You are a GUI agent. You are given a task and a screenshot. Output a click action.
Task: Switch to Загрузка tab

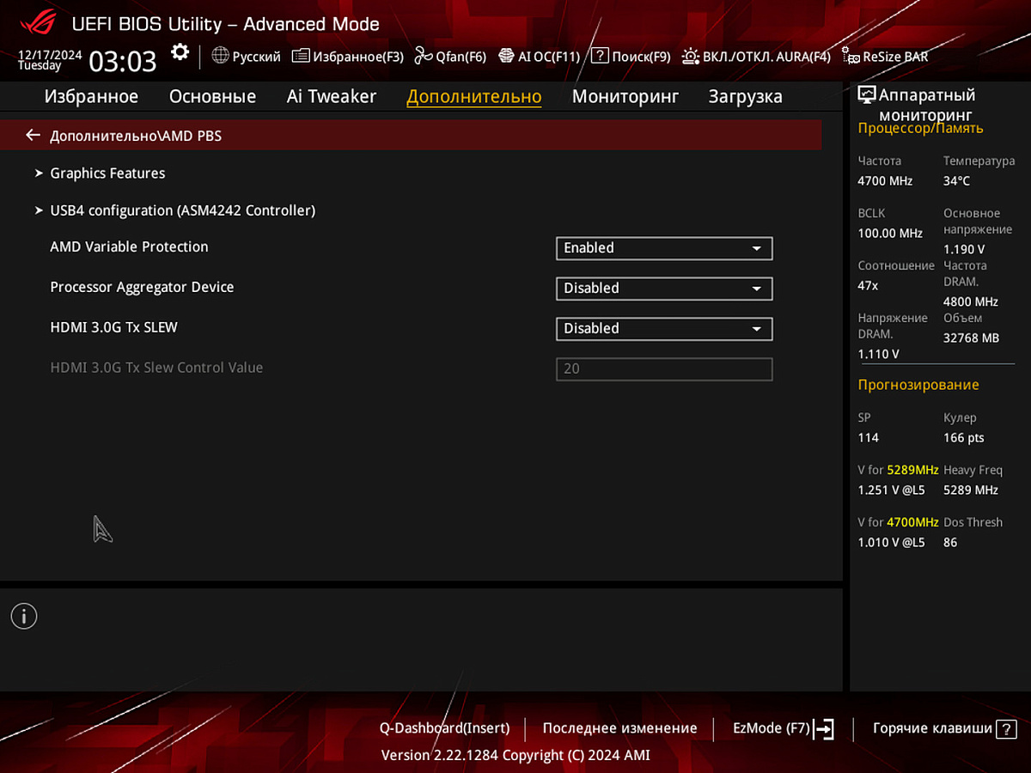click(x=745, y=96)
